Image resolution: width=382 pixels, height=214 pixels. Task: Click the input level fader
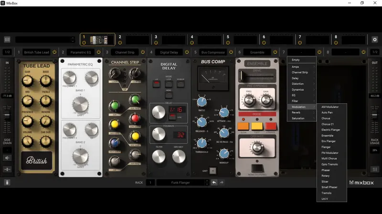point(7,115)
